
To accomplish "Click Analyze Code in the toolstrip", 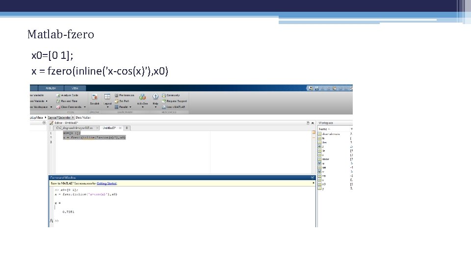I will (x=67, y=95).
